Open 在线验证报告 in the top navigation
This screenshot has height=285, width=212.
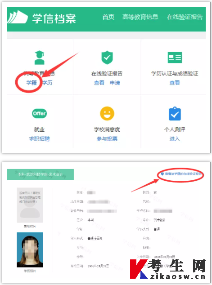[185, 17]
